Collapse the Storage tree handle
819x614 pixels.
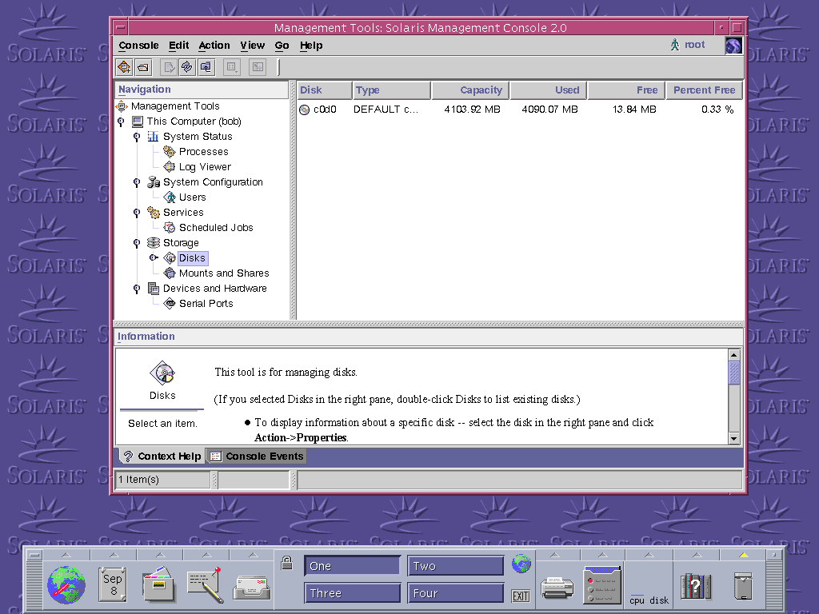coord(137,243)
